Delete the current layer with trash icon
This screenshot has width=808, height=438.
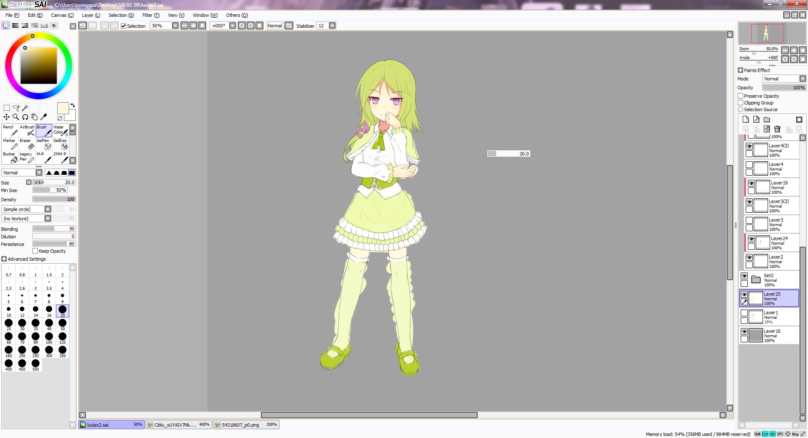click(777, 129)
